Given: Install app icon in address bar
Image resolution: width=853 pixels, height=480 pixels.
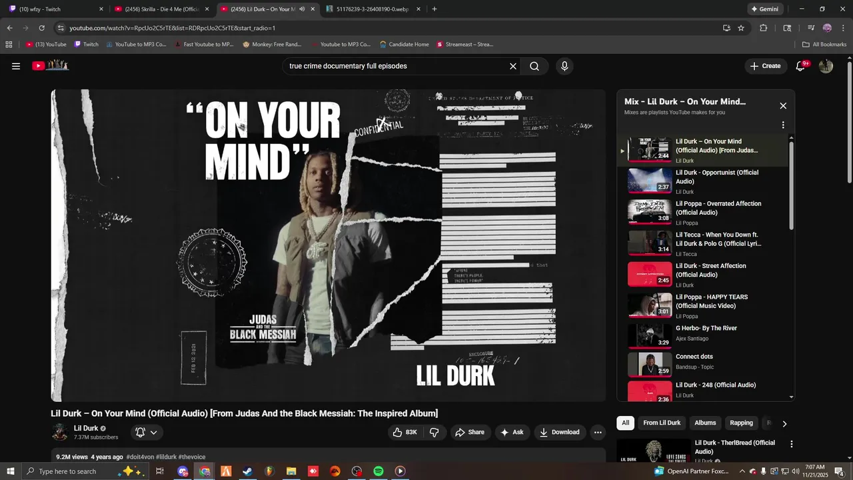Looking at the screenshot, I should [x=726, y=28].
